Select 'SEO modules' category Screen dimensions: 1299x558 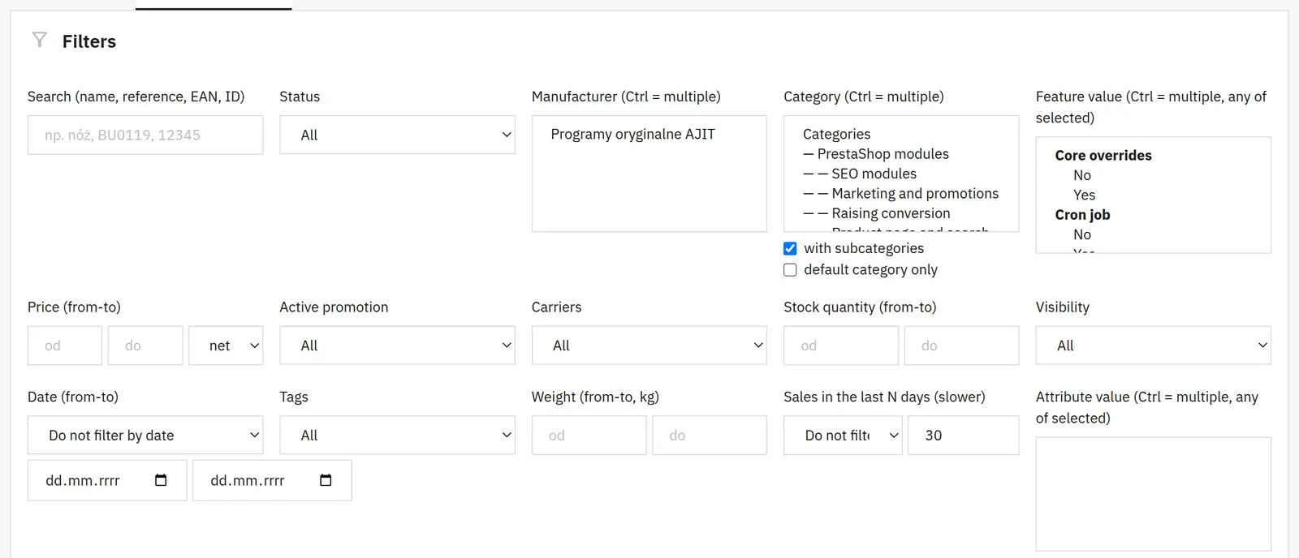[859, 174]
